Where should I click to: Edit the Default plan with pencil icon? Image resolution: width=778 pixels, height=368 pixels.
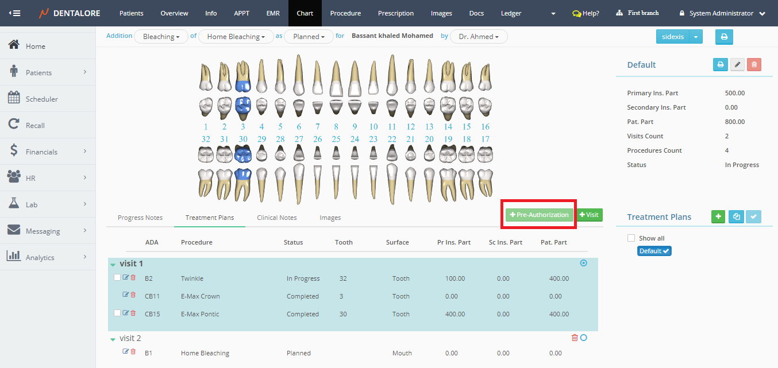(x=737, y=65)
